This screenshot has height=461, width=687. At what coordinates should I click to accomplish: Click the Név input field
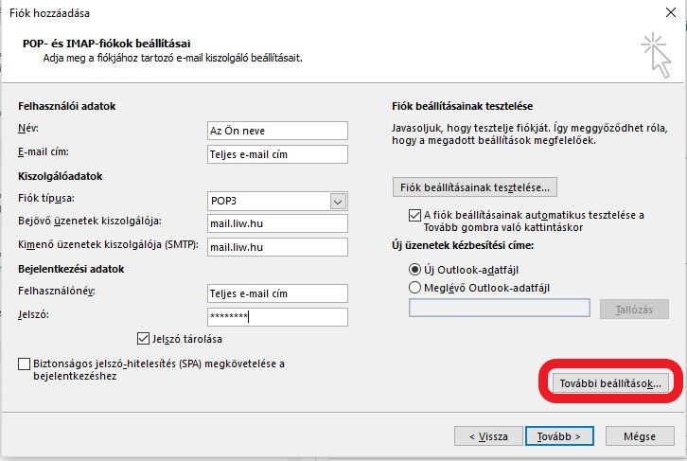click(276, 131)
